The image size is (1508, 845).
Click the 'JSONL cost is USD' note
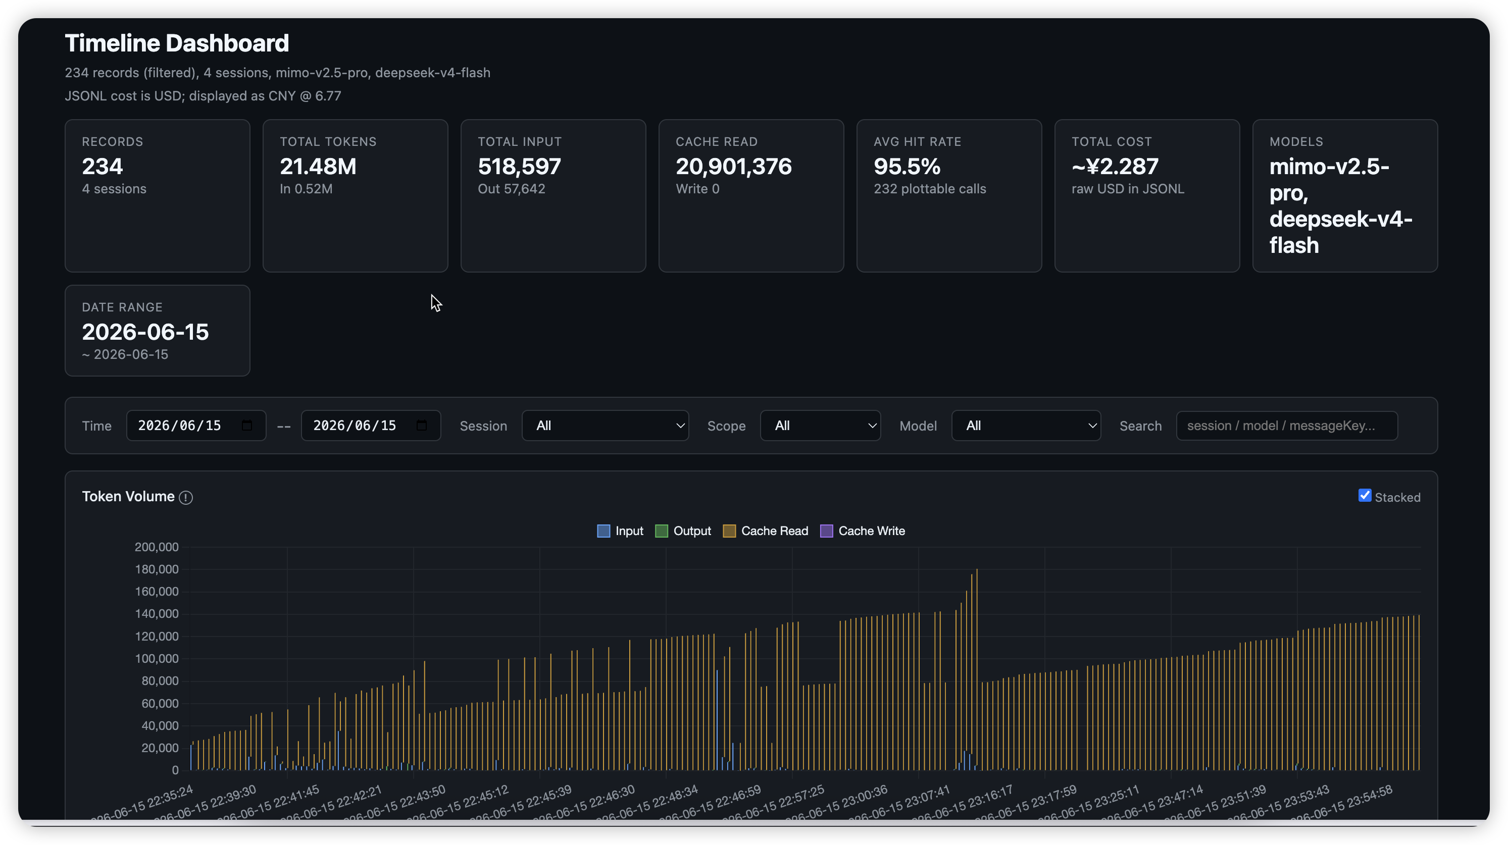tap(203, 96)
